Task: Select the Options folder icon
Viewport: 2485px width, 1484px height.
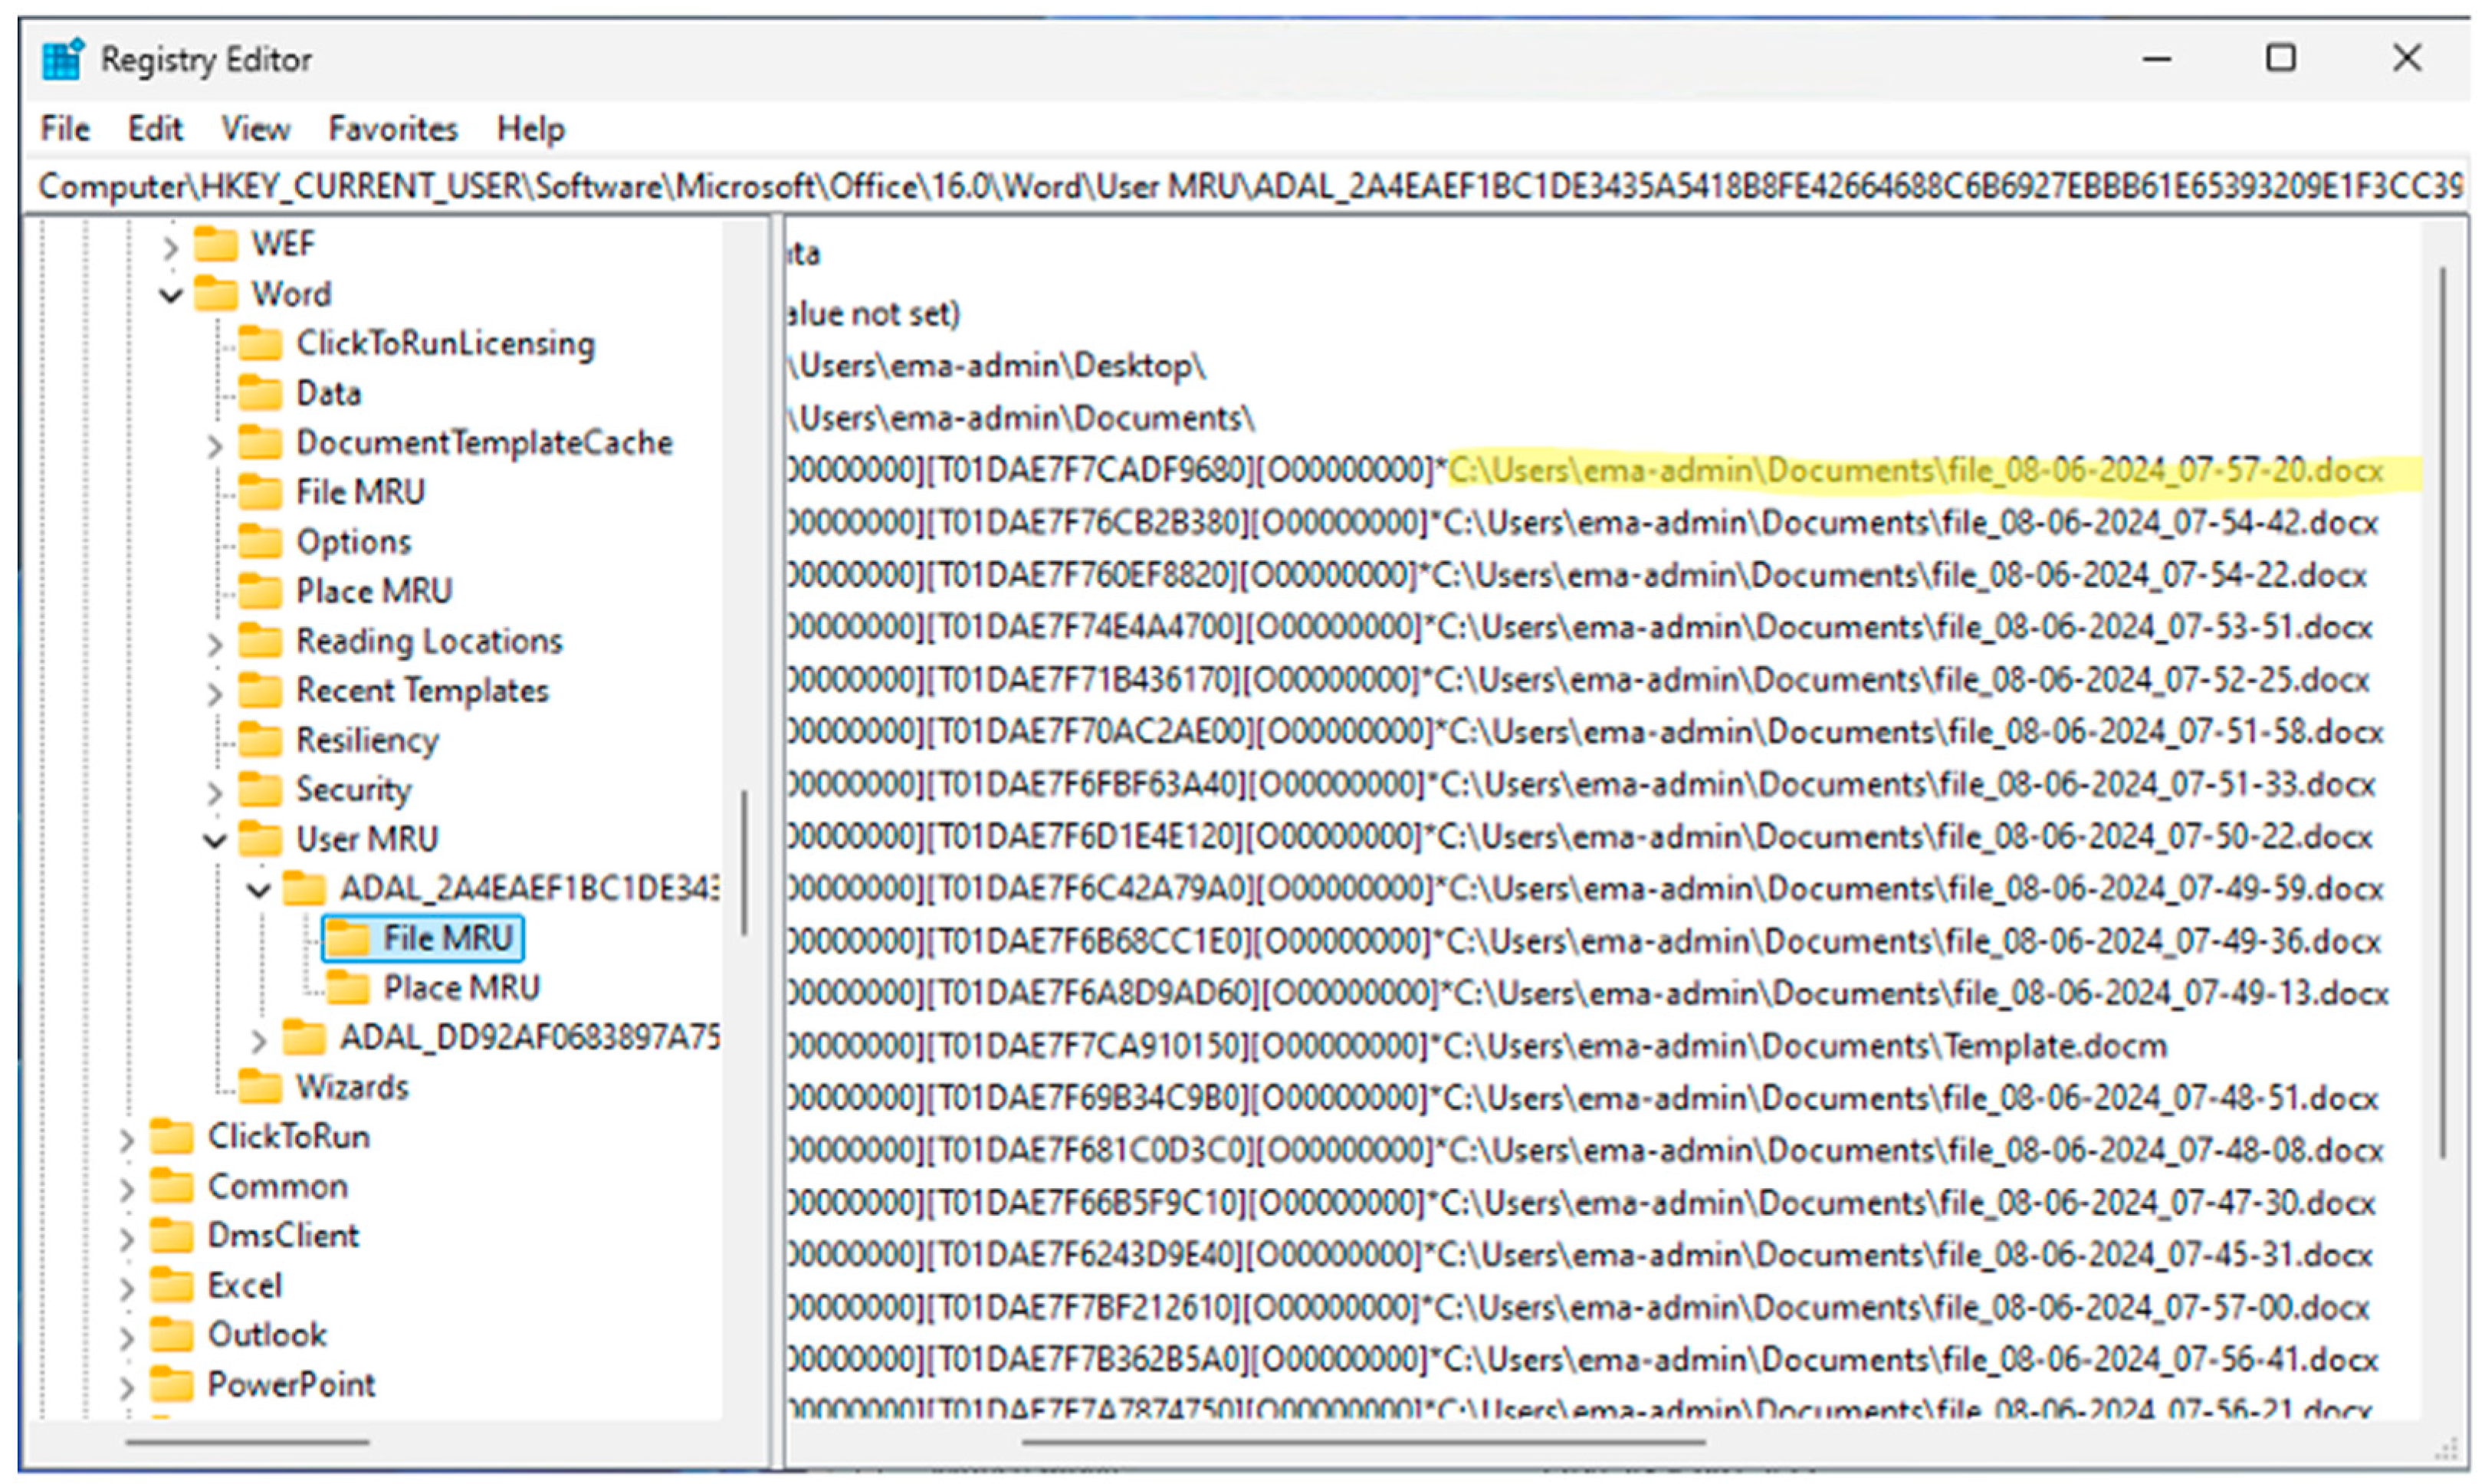Action: (x=260, y=542)
